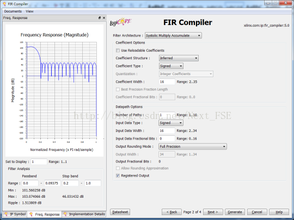
Task: Click the FIR Compiler title bar icon
Action: click(4, 4)
